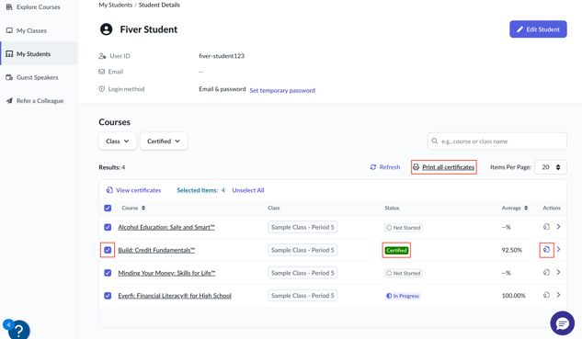Uncheck Alcohol Education course checkbox
The width and height of the screenshot is (582, 339).
tap(108, 227)
